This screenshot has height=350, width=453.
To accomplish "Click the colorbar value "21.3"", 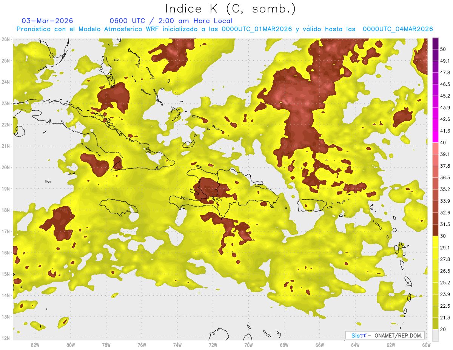I will point(445,318).
